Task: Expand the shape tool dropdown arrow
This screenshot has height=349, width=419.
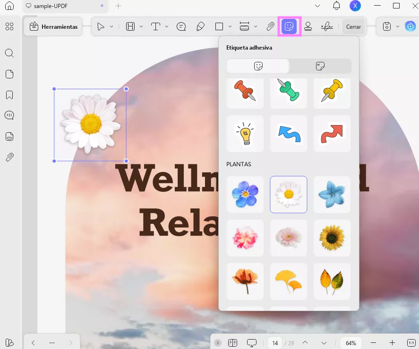Action: [x=230, y=26]
